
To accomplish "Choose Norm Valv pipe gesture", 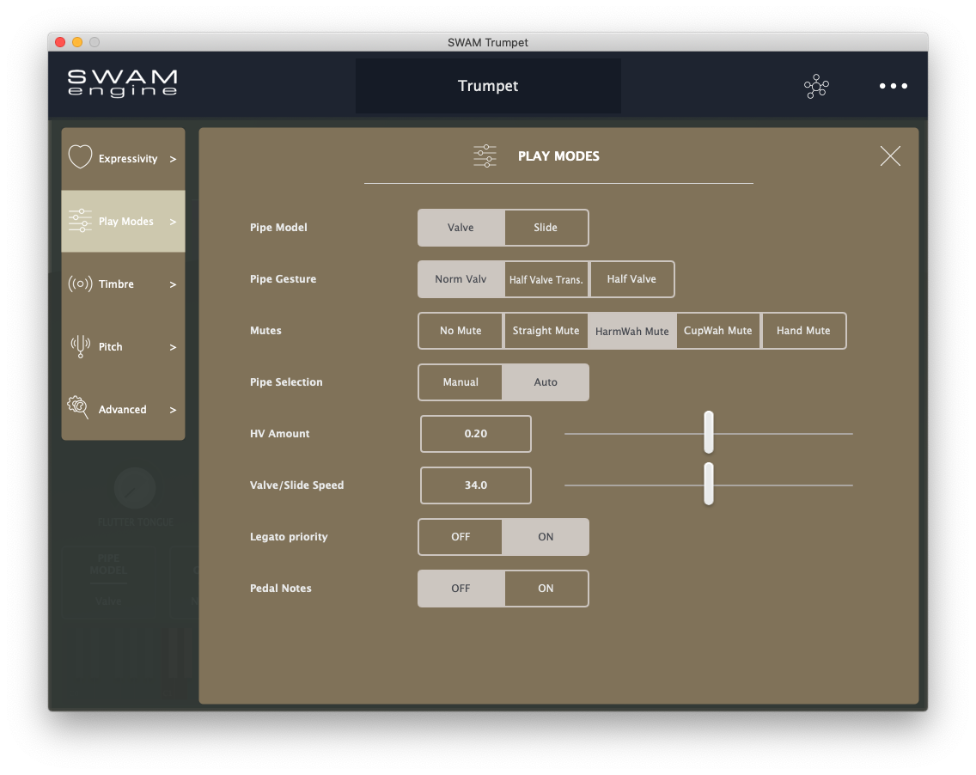I will pyautogui.click(x=461, y=279).
